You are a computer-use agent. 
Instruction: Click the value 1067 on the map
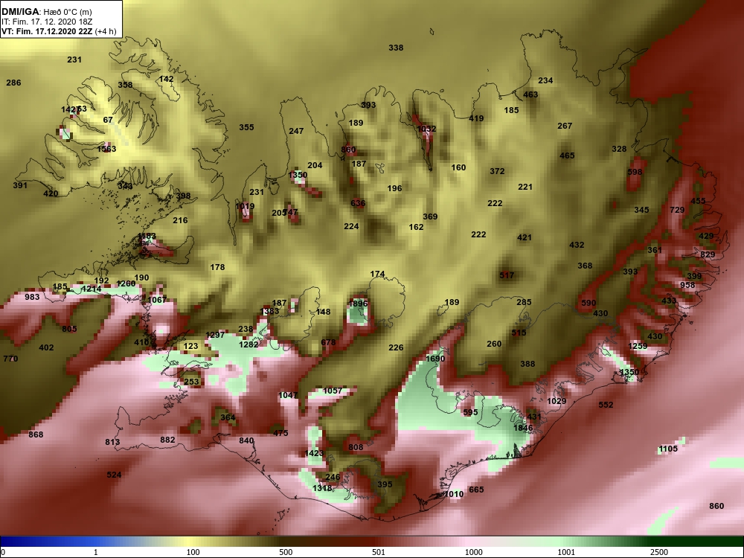click(157, 299)
